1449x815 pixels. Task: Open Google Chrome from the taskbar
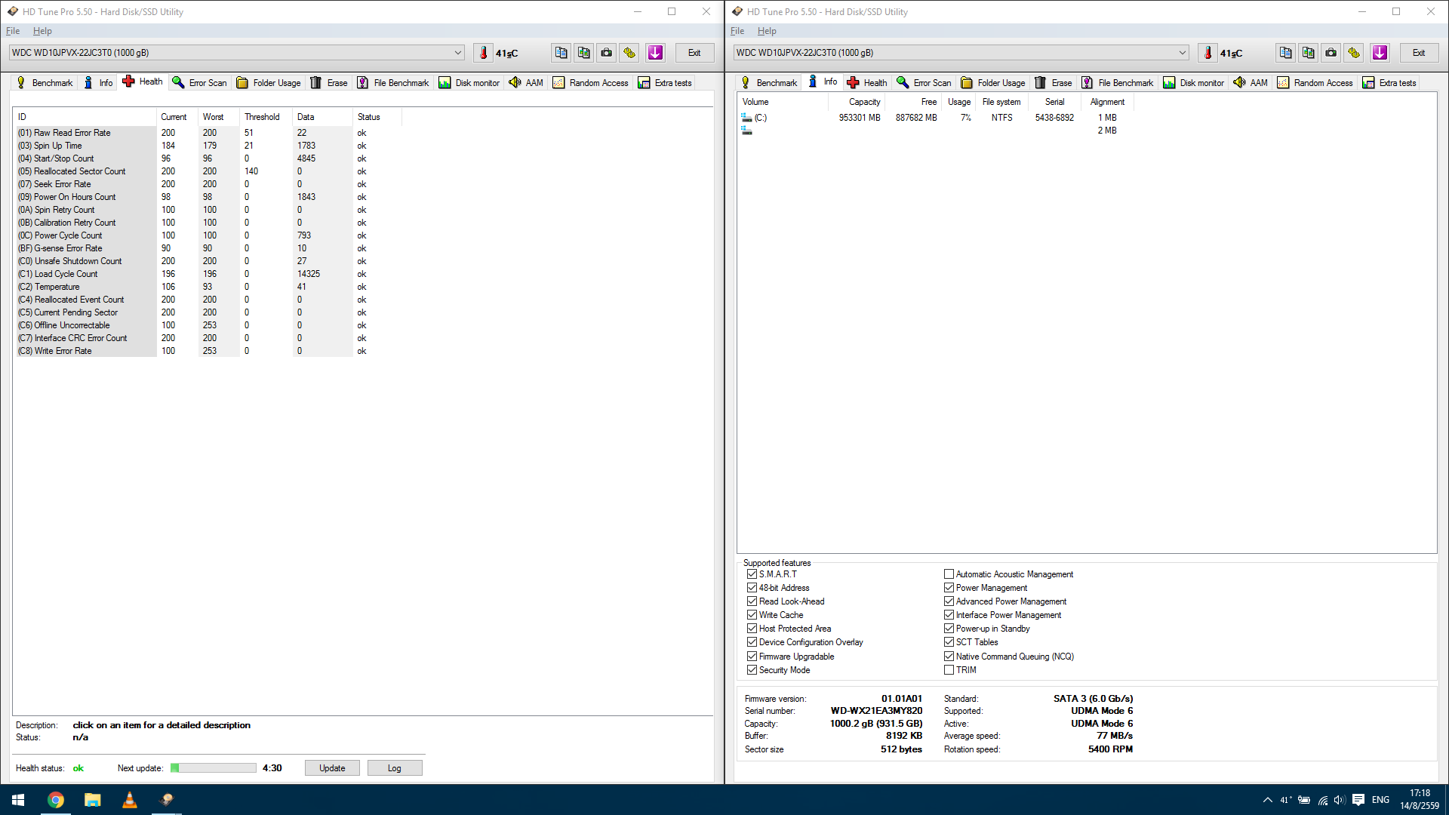coord(56,800)
